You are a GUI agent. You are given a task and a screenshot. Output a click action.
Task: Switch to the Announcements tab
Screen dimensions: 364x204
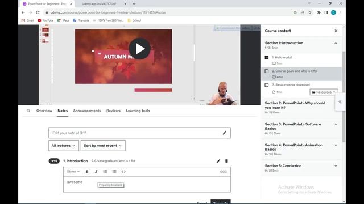(x=87, y=110)
